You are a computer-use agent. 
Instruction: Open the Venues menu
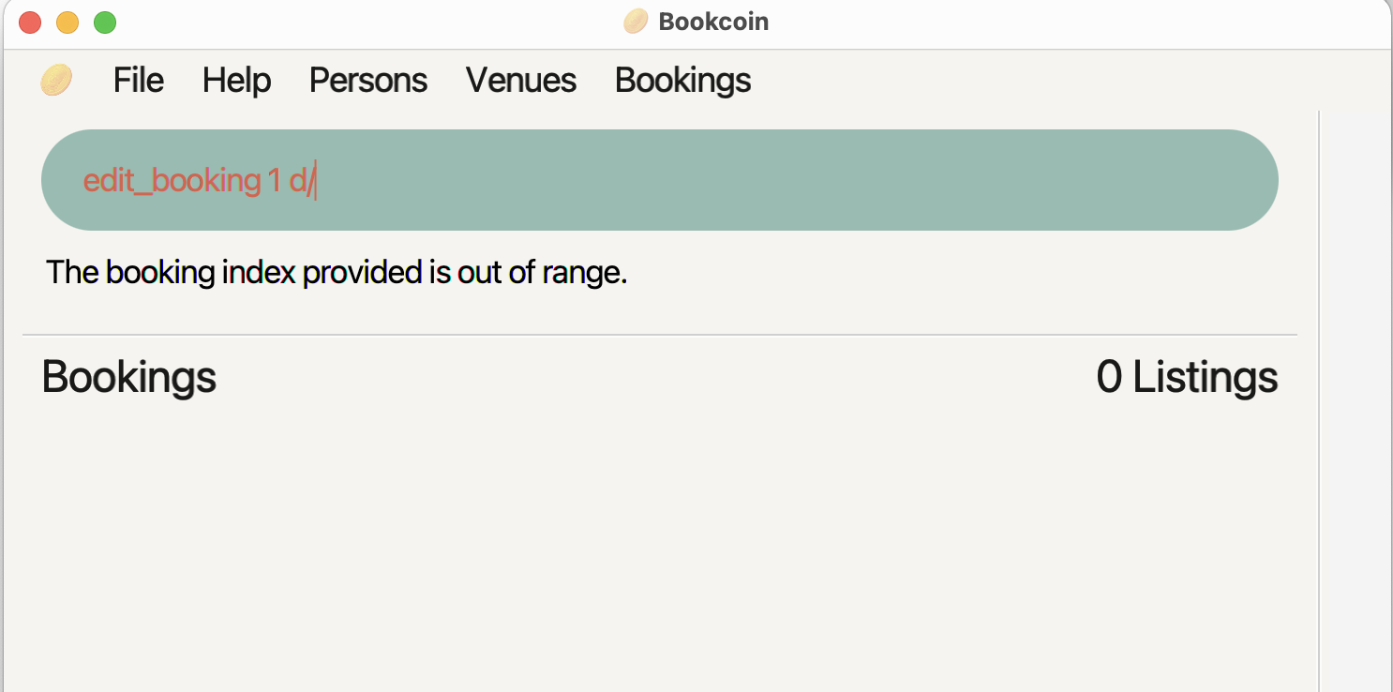pos(521,80)
